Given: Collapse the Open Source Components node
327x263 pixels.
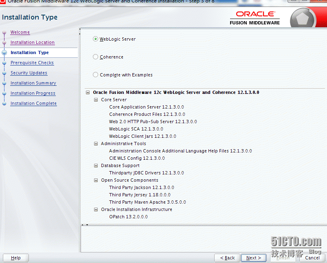Looking at the screenshot, I should (96, 180).
